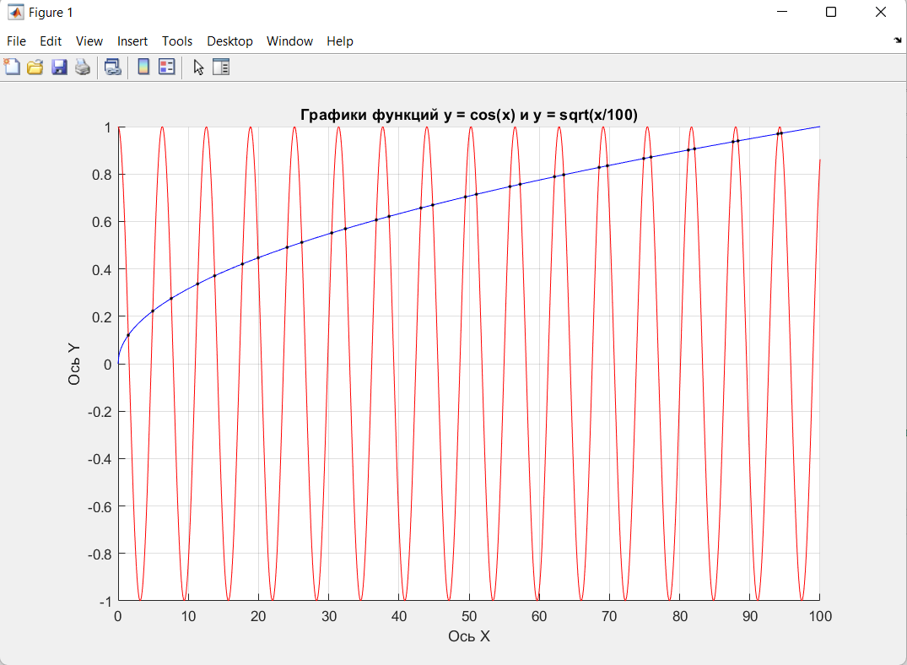Activate the Edit Plot arrow tool

(198, 68)
